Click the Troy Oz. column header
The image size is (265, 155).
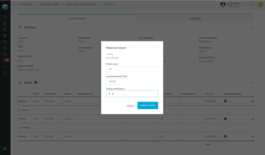pos(210,94)
